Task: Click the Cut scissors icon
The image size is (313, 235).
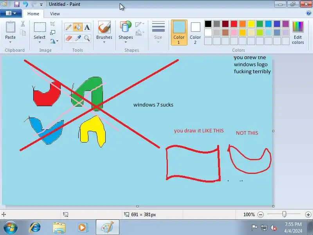Action: click(23, 24)
